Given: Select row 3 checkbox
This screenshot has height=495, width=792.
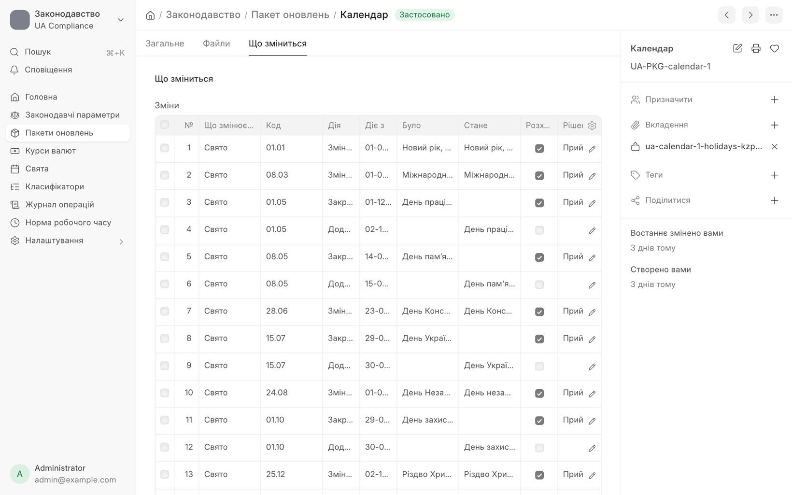Looking at the screenshot, I should pyautogui.click(x=165, y=202).
